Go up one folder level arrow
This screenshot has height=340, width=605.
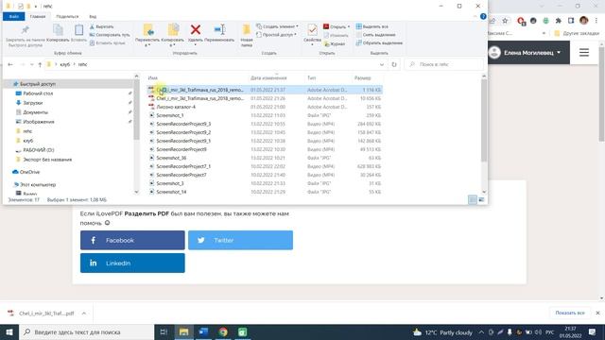[x=40, y=64]
